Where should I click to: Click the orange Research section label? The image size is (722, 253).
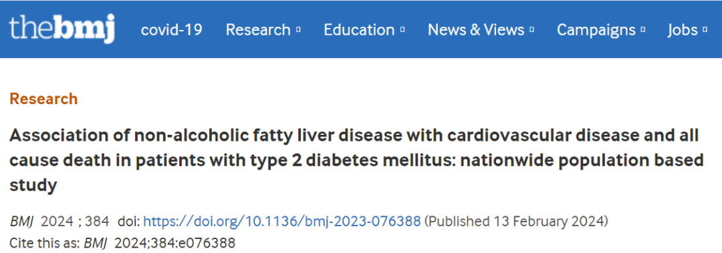tap(43, 99)
